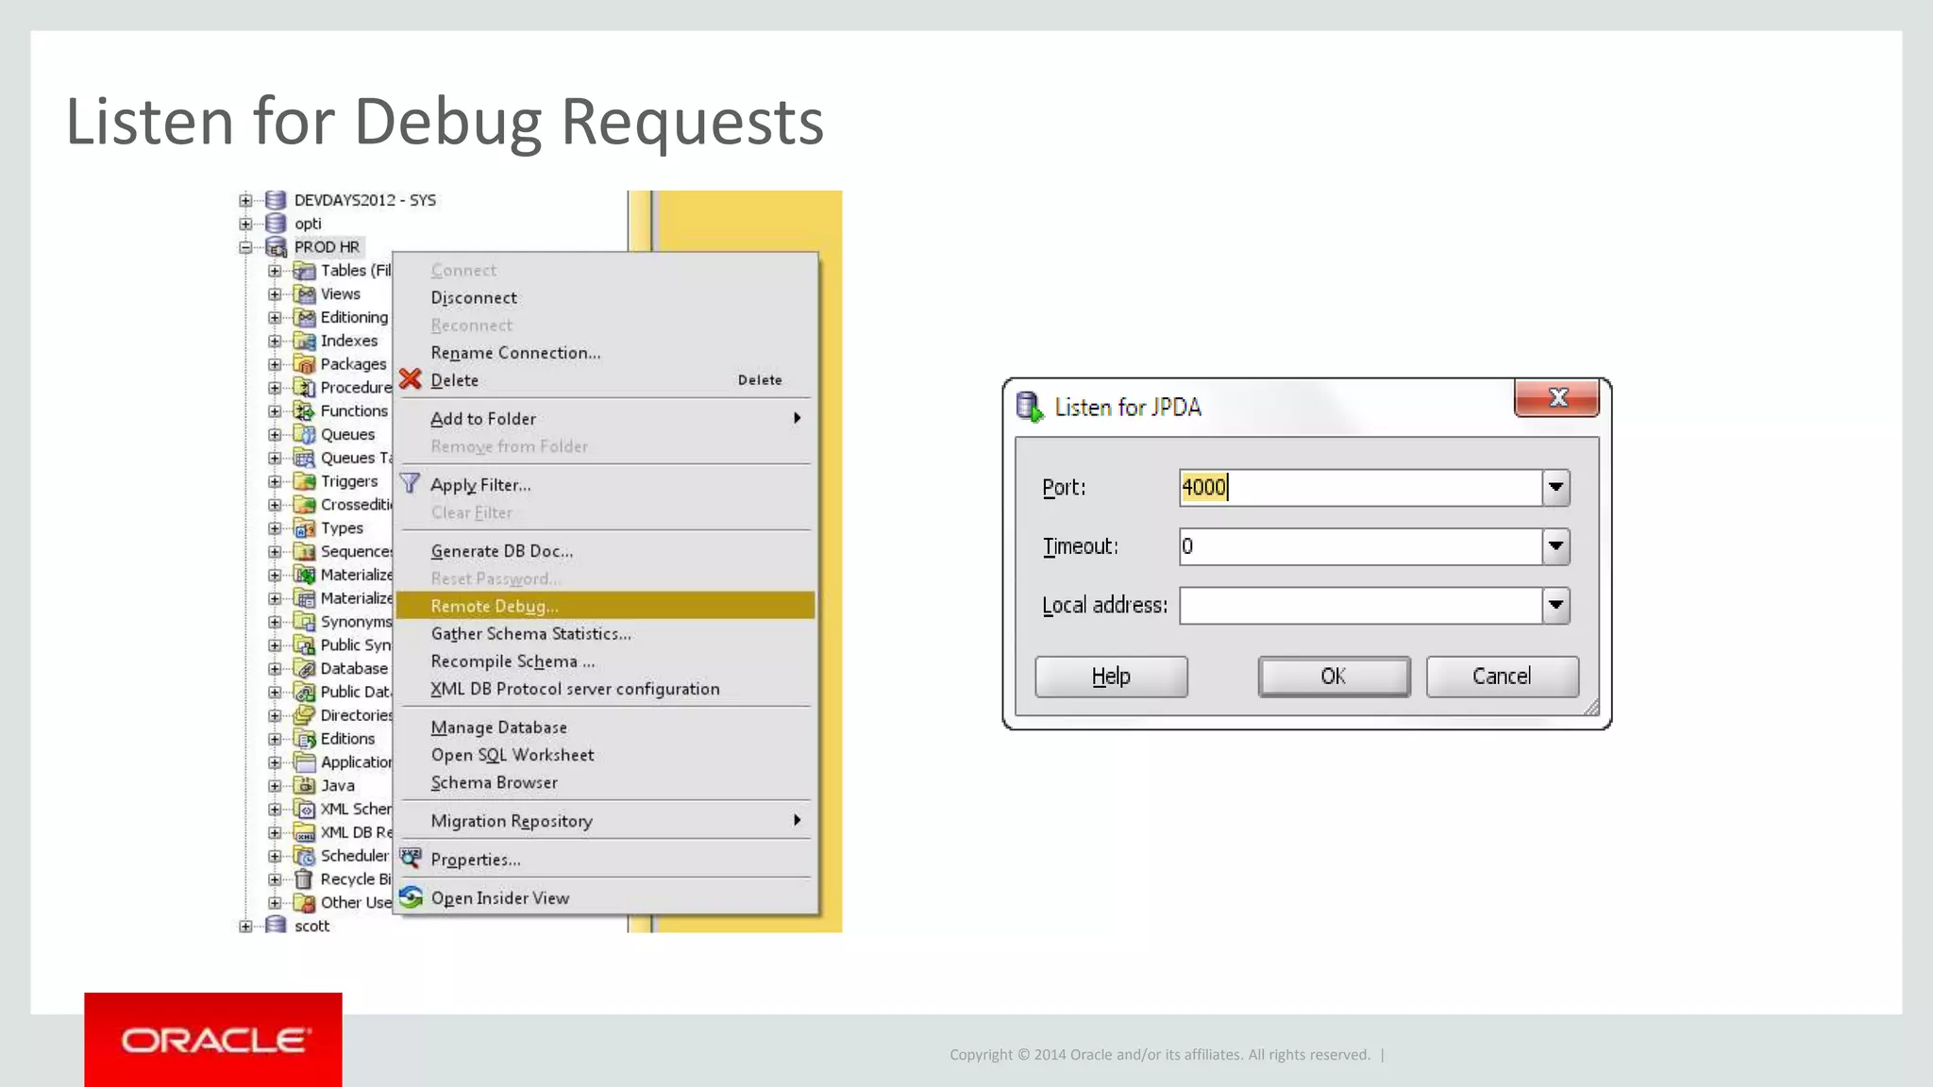This screenshot has height=1087, width=1933.
Task: Click the Editioning Views icon
Action: tap(304, 318)
